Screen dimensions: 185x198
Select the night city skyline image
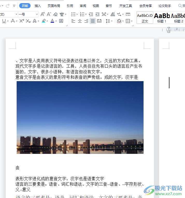[80, 117]
